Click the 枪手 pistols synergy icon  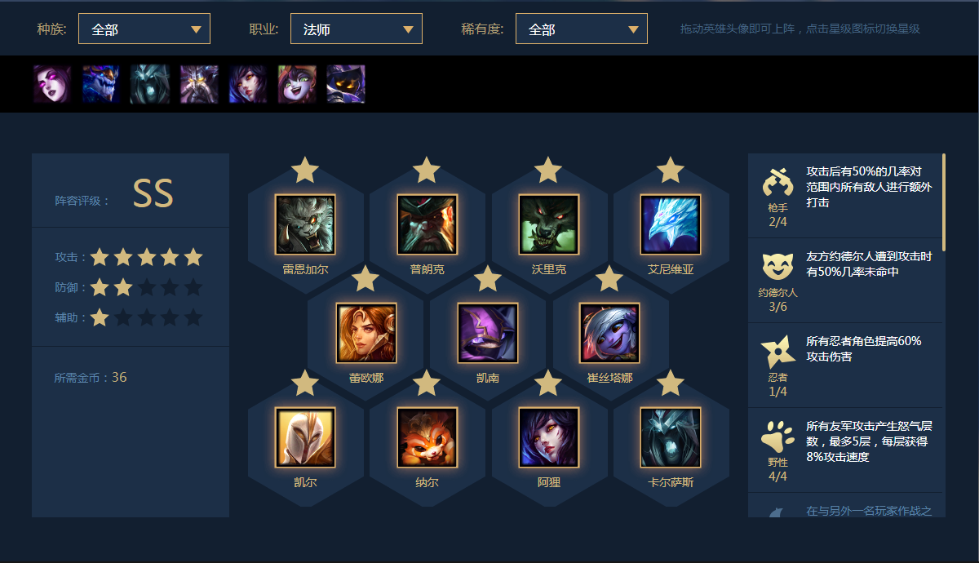point(777,182)
